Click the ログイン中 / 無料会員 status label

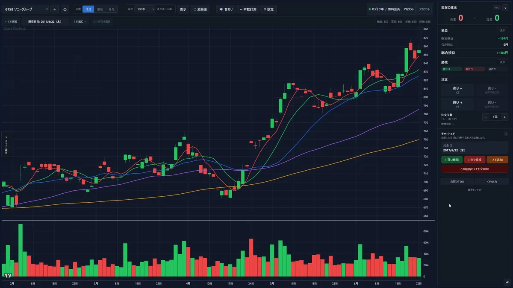coord(384,9)
